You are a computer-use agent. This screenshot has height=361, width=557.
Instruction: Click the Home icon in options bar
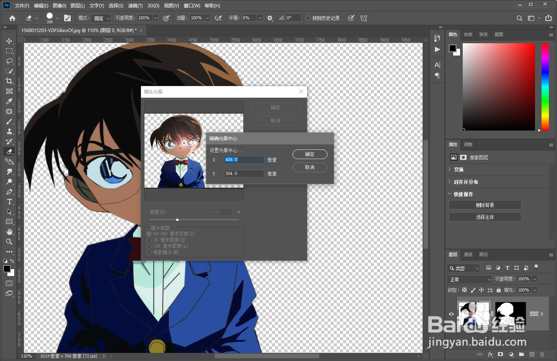pos(12,18)
